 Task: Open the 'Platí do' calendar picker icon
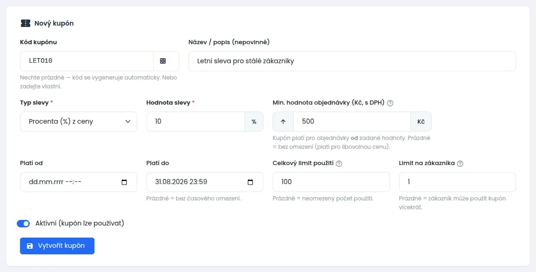(x=250, y=182)
